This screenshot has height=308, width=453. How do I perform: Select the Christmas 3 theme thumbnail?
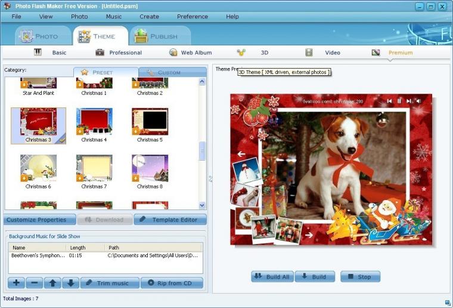point(38,122)
